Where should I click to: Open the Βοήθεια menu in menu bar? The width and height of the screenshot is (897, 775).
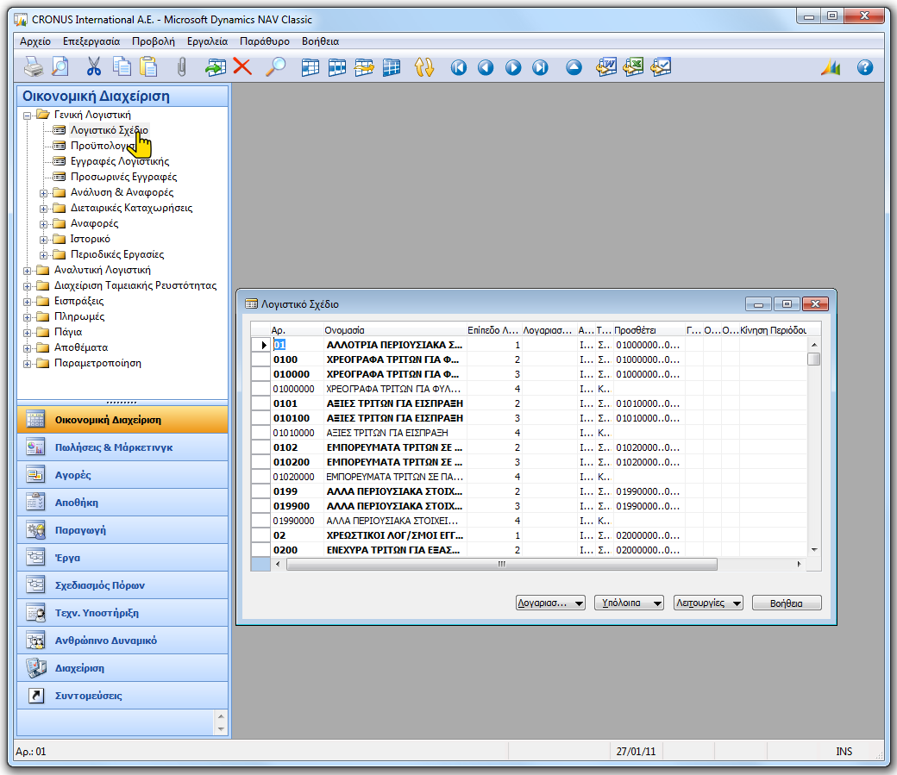320,41
